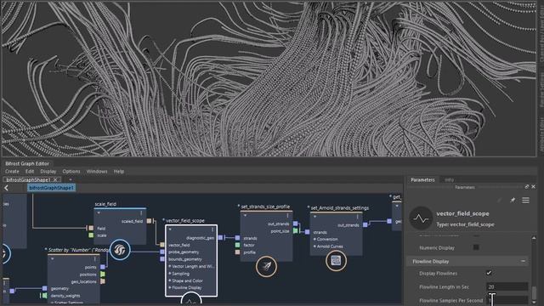Image resolution: width=544 pixels, height=306 pixels.
Task: Open the Display menu
Action: 48,172
